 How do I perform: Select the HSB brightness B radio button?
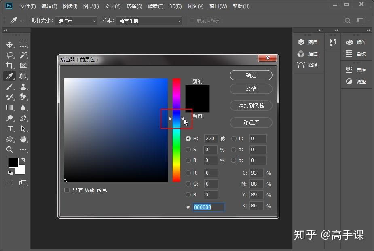point(188,160)
